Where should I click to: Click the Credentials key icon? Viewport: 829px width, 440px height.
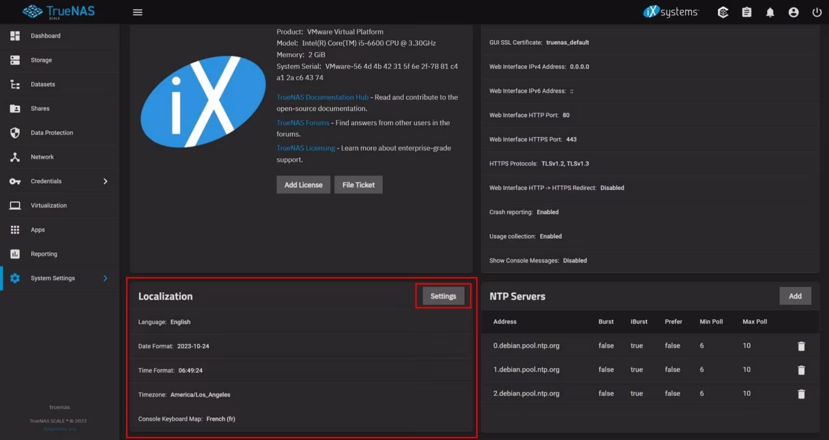[x=15, y=181]
